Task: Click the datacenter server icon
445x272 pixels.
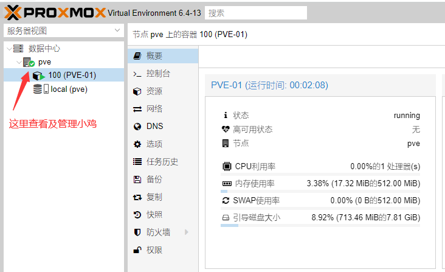Action: 18,49
